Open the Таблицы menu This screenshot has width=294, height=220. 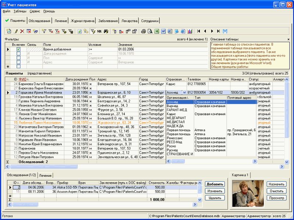pyautogui.click(x=20, y=11)
